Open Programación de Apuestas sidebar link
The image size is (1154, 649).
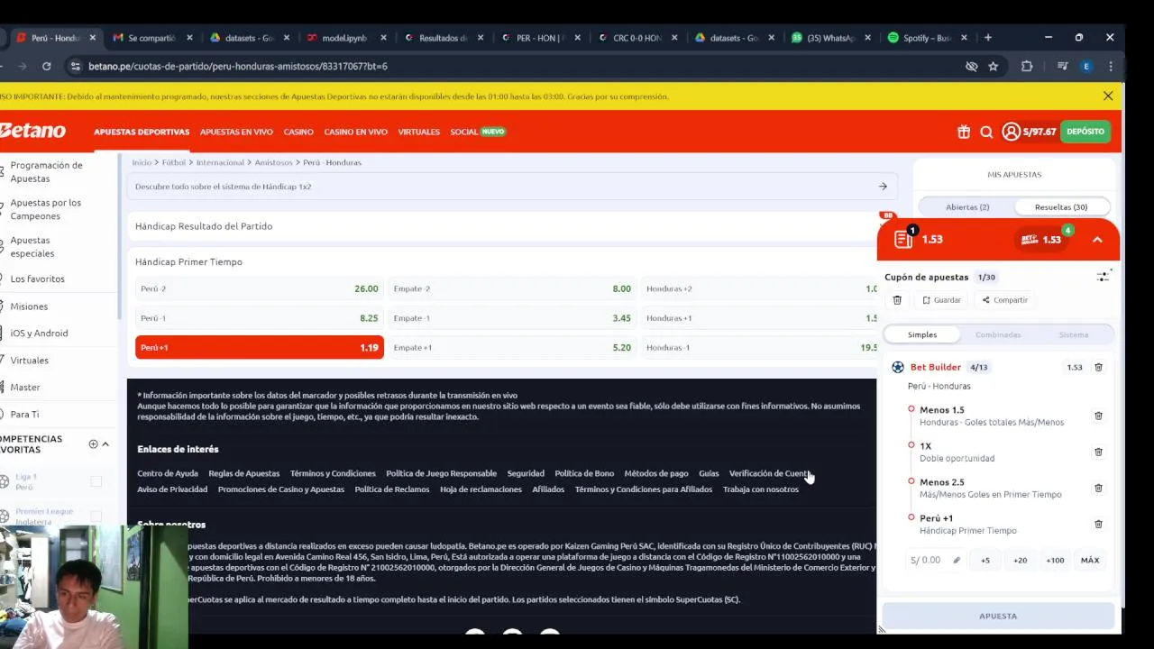coord(46,172)
